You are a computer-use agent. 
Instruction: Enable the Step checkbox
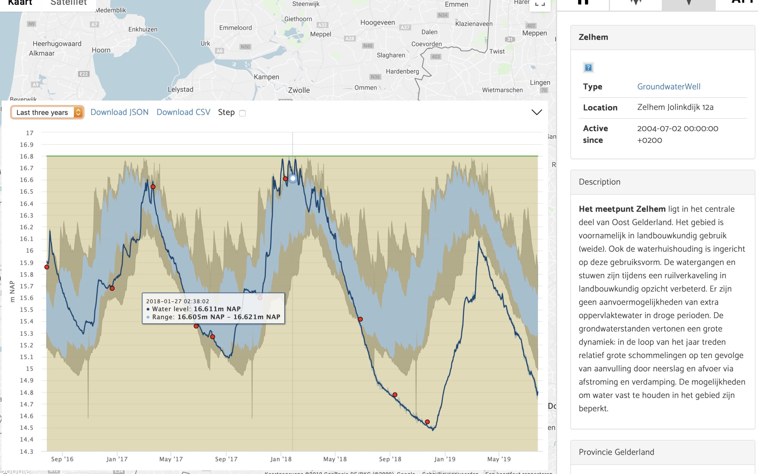point(242,113)
